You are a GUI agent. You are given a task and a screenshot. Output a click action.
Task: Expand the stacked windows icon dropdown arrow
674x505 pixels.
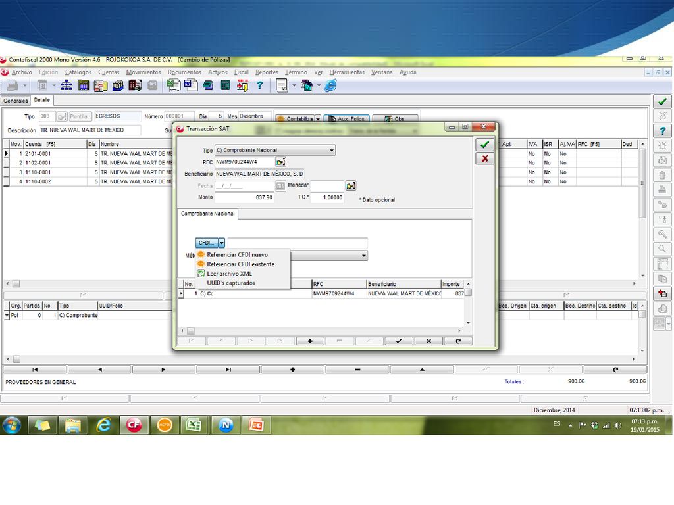[319, 85]
